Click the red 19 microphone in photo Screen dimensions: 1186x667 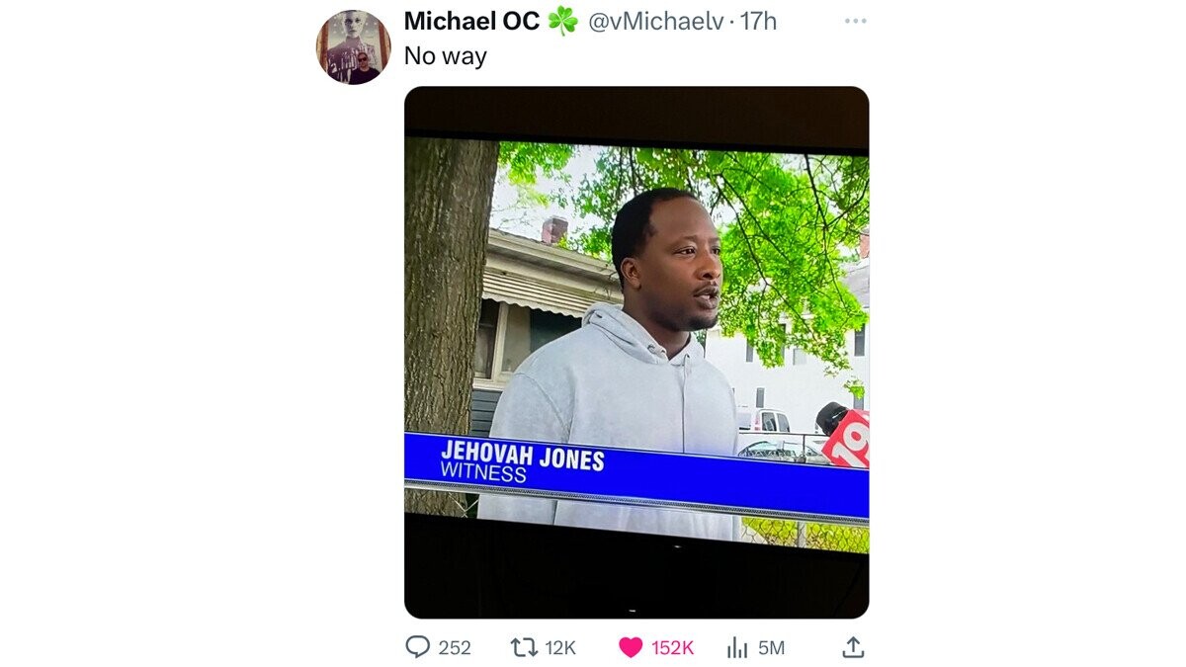pyautogui.click(x=844, y=433)
